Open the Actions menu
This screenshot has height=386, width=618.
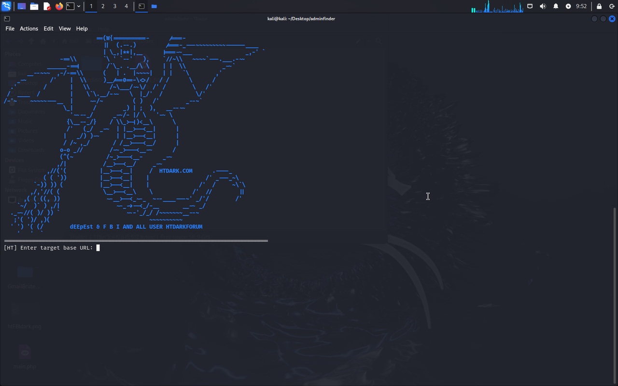29,28
